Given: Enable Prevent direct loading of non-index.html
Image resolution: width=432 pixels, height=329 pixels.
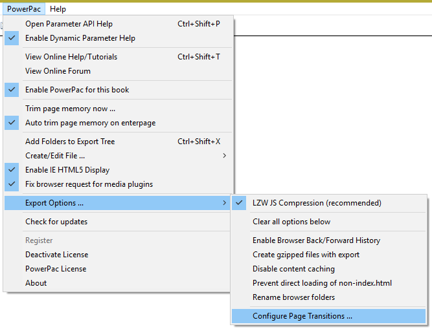Looking at the screenshot, I should click(328, 283).
